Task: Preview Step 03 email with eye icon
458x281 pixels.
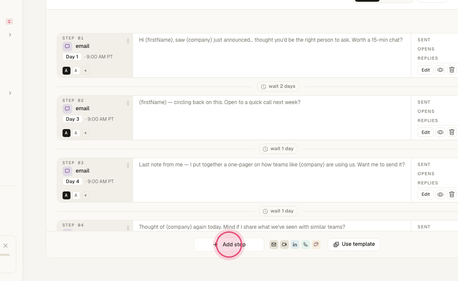Action: click(x=440, y=195)
